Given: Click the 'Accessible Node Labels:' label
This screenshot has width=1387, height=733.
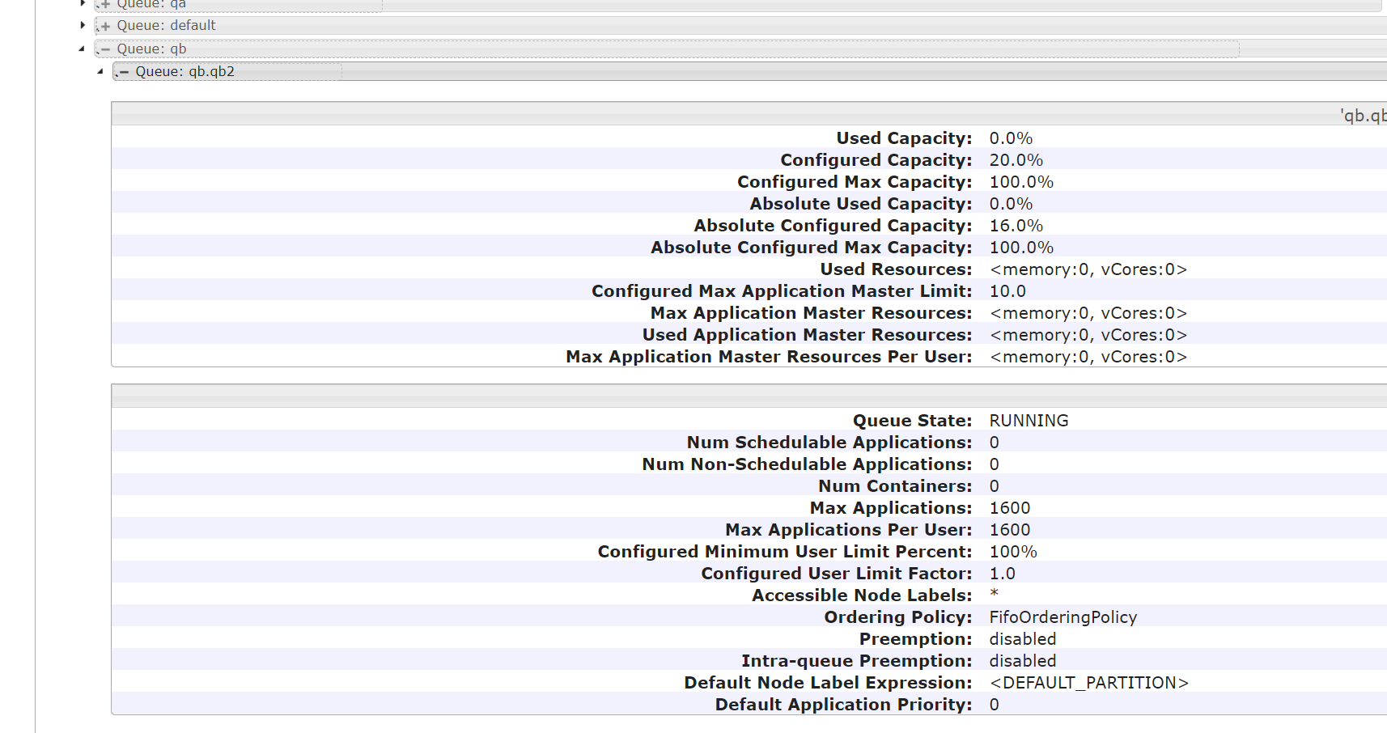Looking at the screenshot, I should pos(862,595).
